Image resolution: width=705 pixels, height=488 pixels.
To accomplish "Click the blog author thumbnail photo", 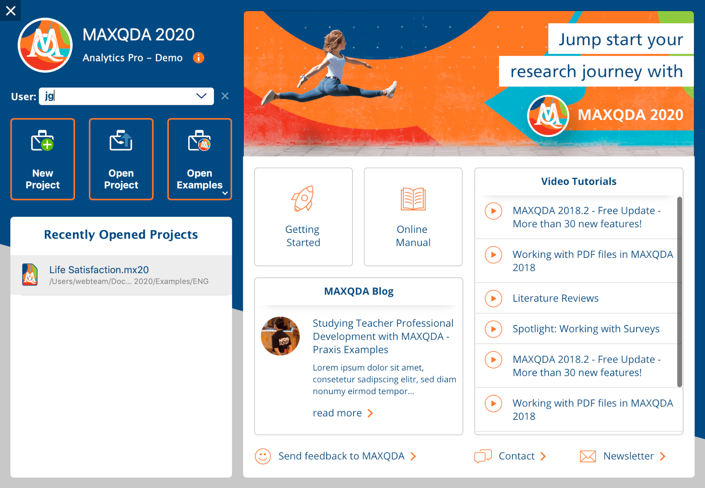I will tap(280, 336).
